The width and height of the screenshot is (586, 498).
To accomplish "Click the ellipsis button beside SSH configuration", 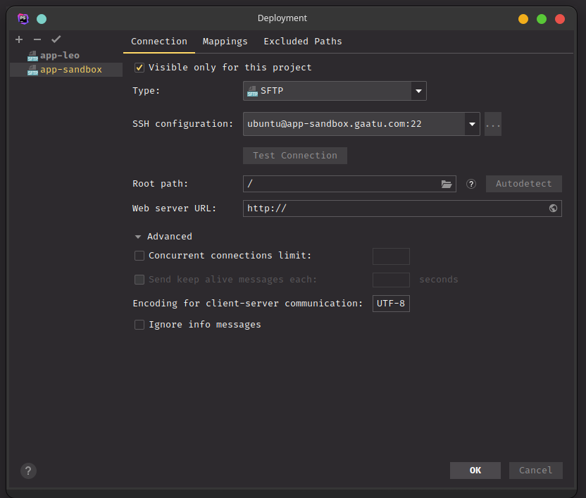I will (x=493, y=124).
